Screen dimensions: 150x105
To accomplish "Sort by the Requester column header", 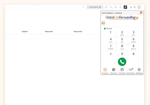I will click(x=49, y=32).
